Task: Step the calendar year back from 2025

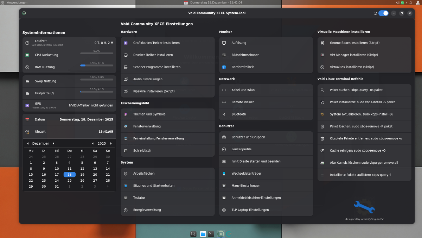Action: point(93,144)
